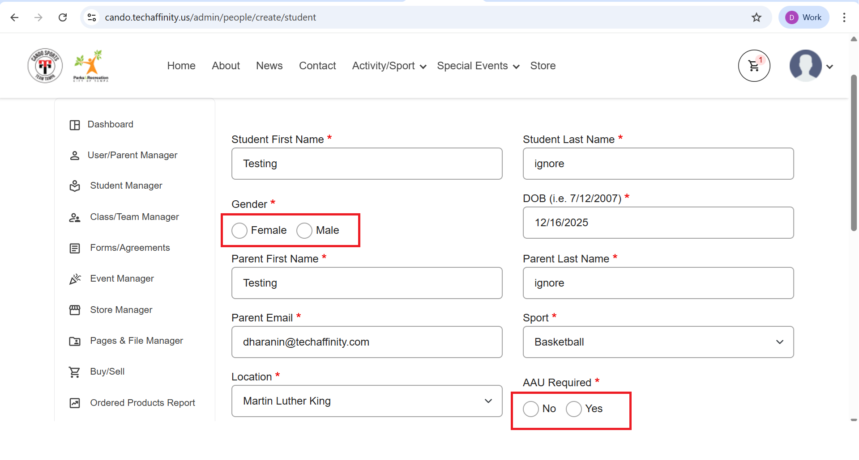Screen dimensions: 859x460
Task: Choose Yes for AAU Required
Action: tap(574, 409)
